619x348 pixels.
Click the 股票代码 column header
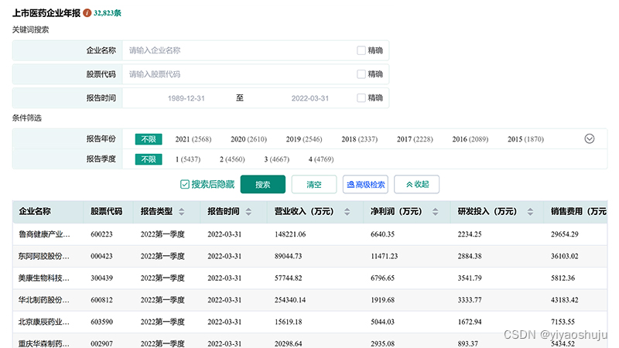tap(106, 211)
